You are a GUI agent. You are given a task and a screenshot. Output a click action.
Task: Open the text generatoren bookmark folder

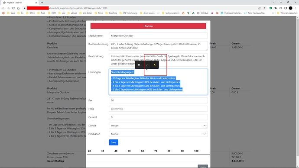tap(171, 13)
